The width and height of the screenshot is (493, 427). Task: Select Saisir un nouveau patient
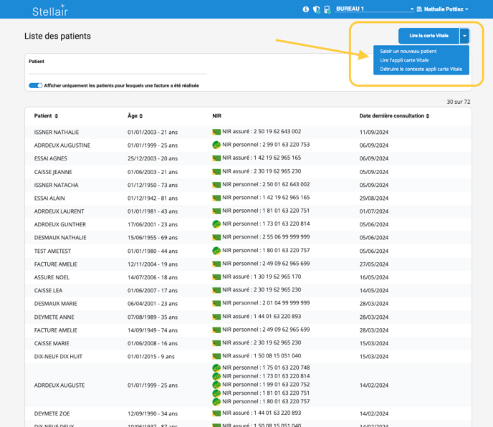pyautogui.click(x=408, y=52)
